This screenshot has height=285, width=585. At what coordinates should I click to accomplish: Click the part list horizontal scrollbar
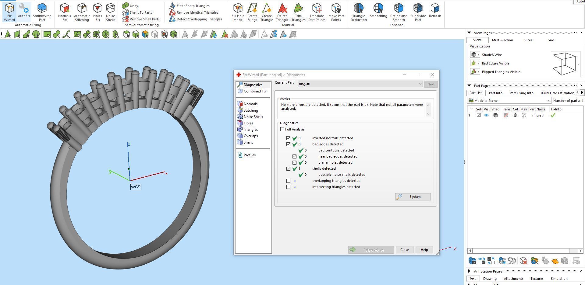(525, 251)
